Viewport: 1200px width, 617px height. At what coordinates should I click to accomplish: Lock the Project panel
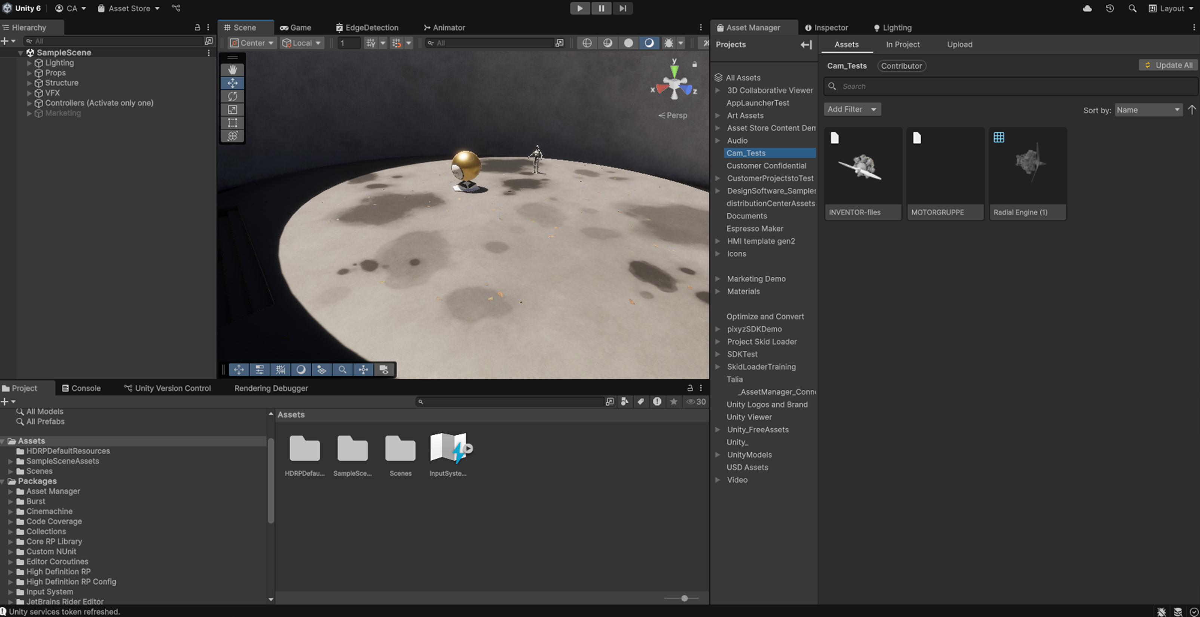pyautogui.click(x=690, y=388)
